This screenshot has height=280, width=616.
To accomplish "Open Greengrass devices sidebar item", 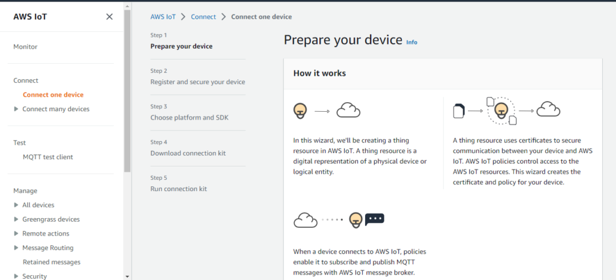I will tap(51, 219).
